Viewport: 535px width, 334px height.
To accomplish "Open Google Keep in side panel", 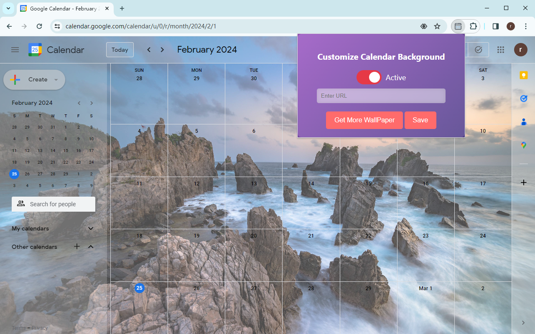I will [524, 75].
